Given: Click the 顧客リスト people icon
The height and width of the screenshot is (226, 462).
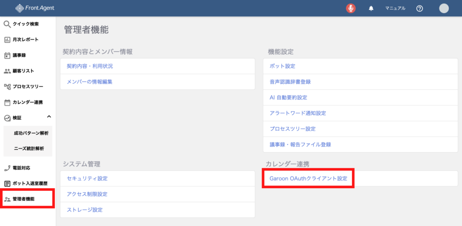Looking at the screenshot, I should [7, 71].
